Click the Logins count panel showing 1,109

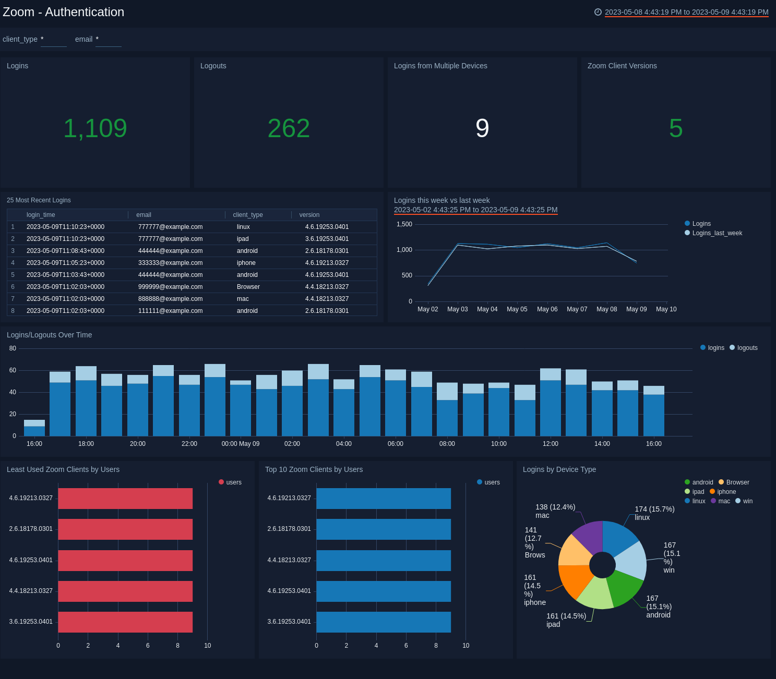95,127
